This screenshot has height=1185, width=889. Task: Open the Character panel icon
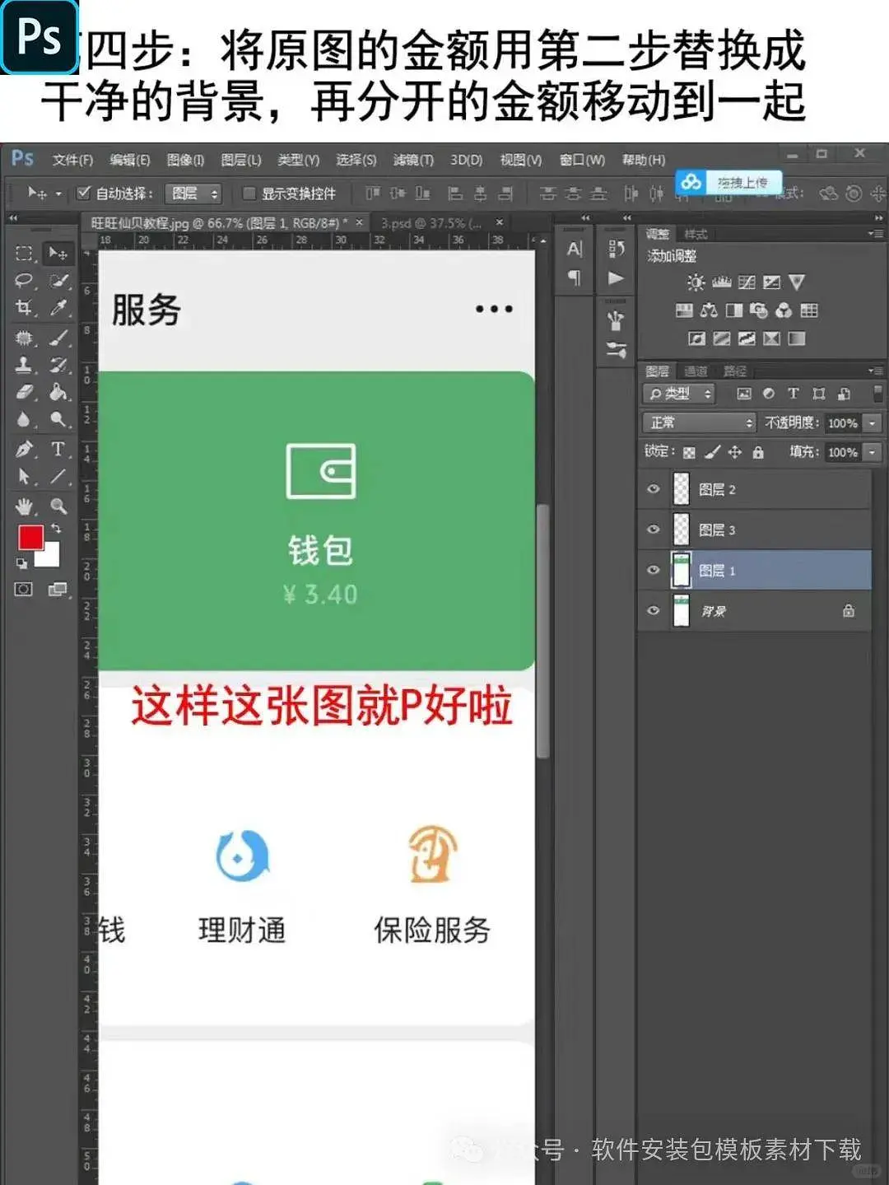point(575,249)
